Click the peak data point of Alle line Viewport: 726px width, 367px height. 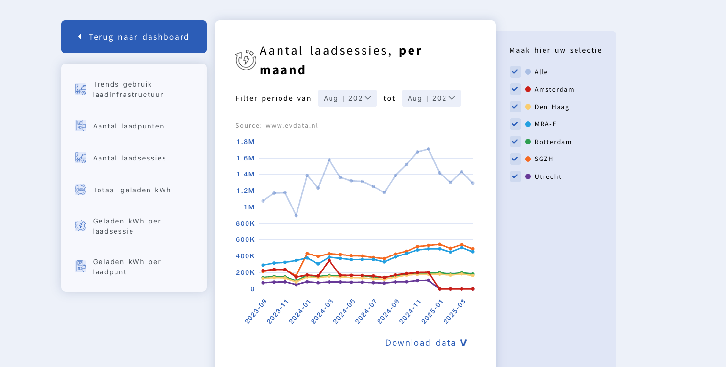click(428, 149)
